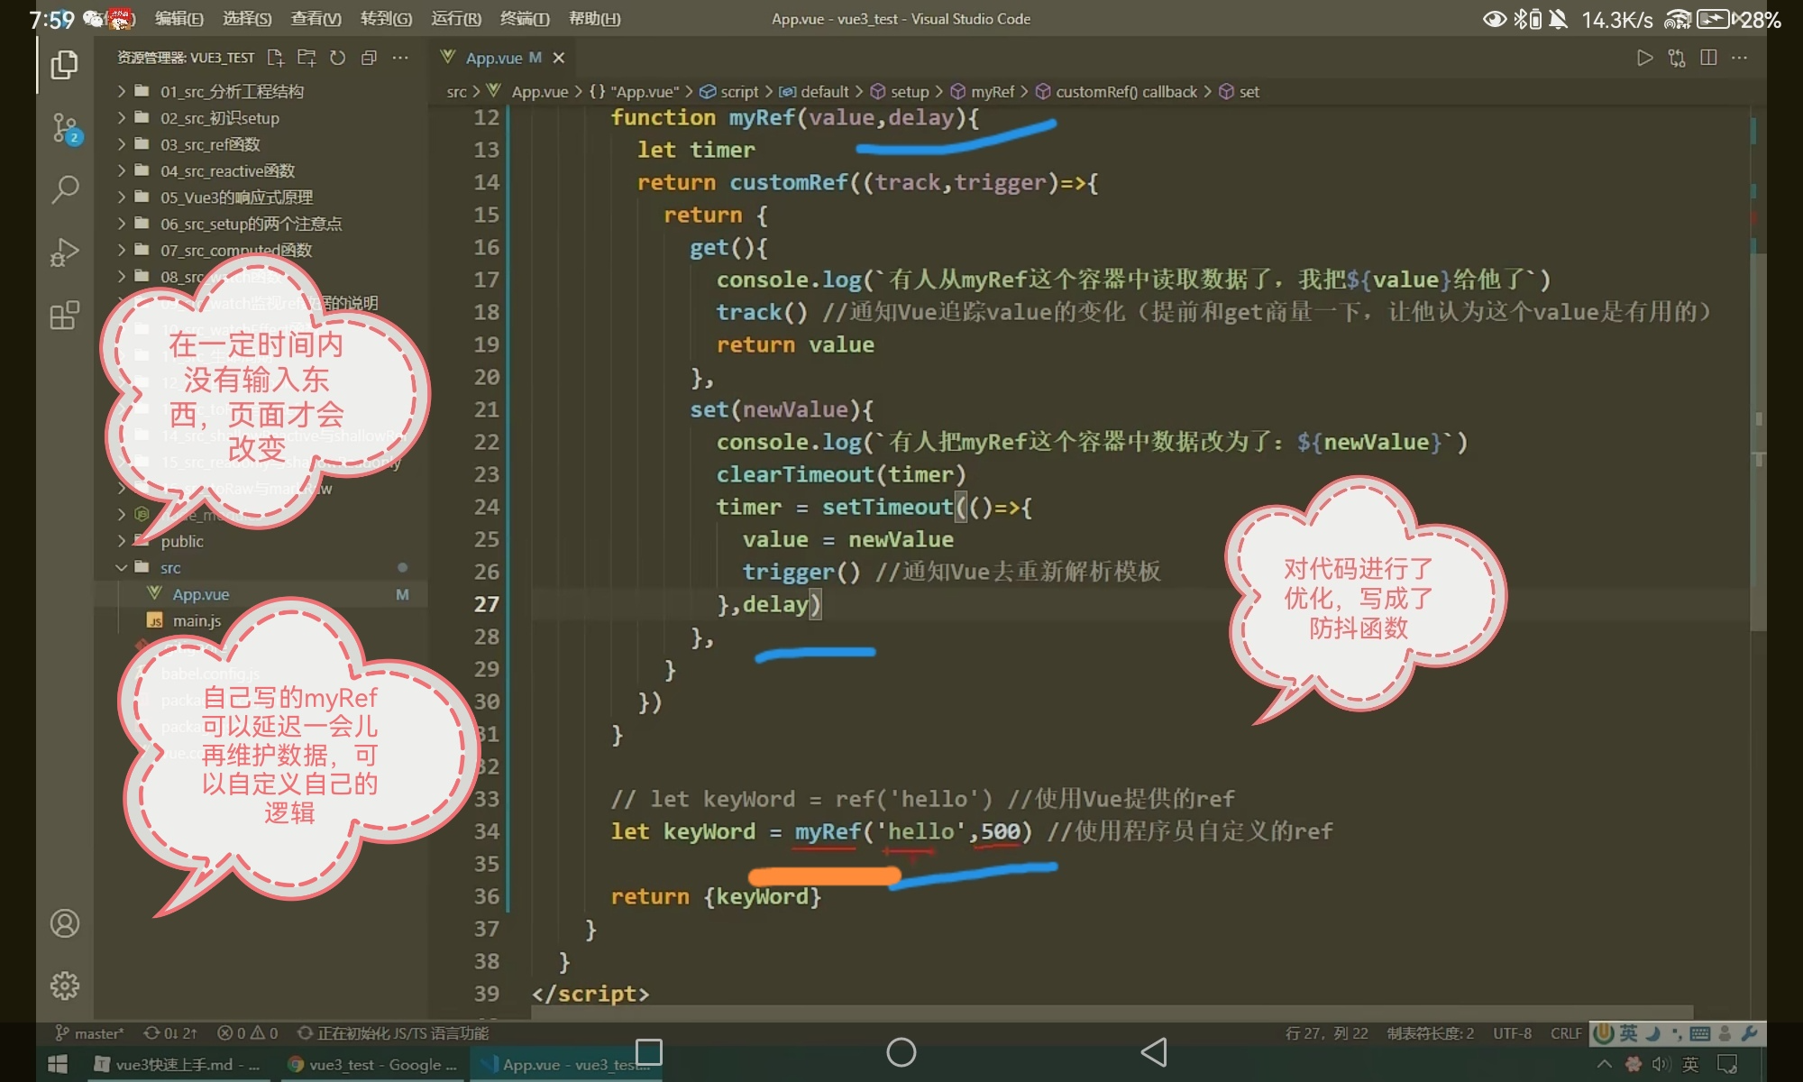Viewport: 1803px width, 1082px height.
Task: Open the Run and Debug view
Action: click(x=64, y=252)
